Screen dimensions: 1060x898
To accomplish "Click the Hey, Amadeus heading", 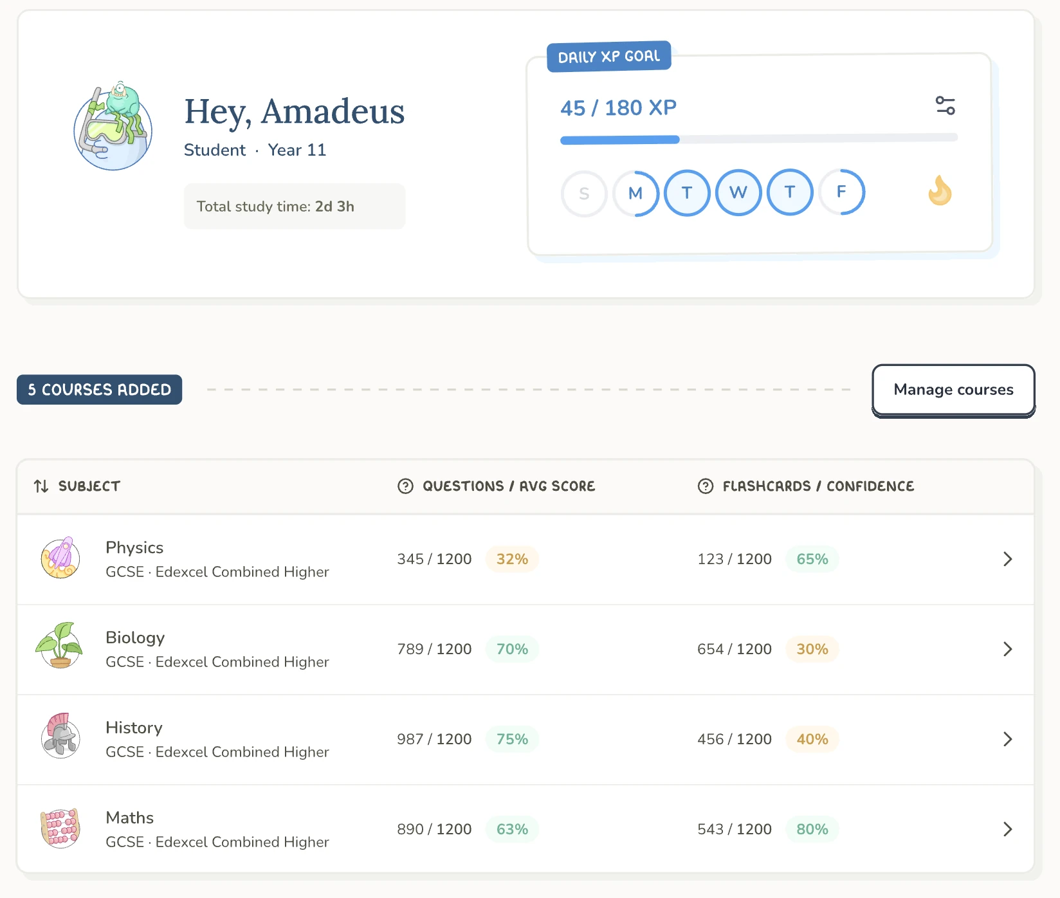I will coord(294,111).
